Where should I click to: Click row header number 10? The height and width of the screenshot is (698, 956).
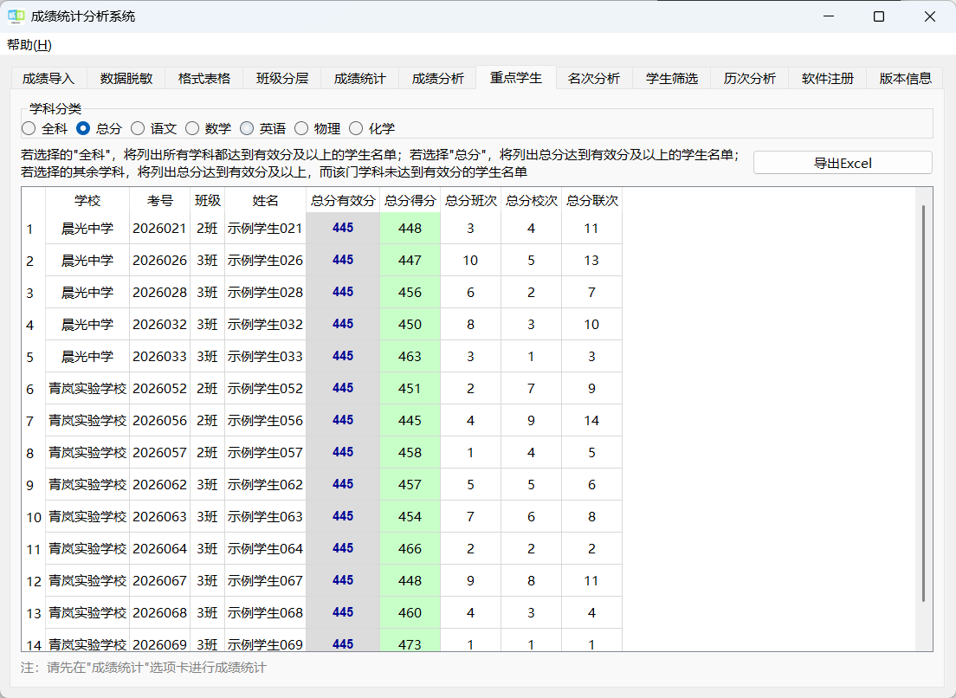pos(33,517)
